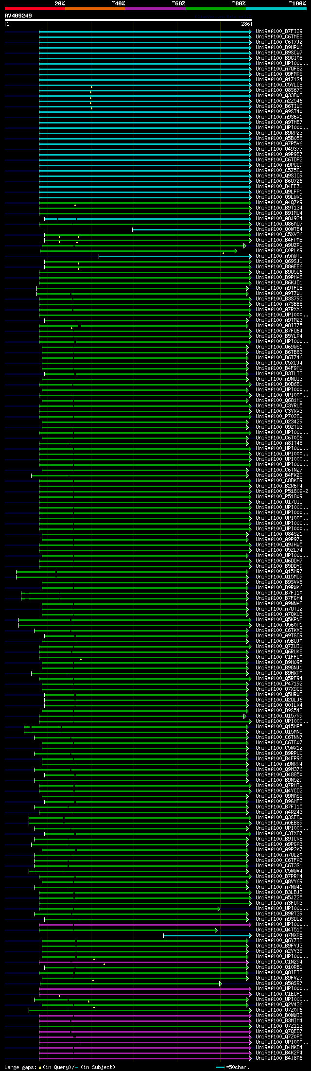The height and width of the screenshot is (1071, 311).
Task: Select label UniRef100_A2Z546
Action: tap(279, 101)
